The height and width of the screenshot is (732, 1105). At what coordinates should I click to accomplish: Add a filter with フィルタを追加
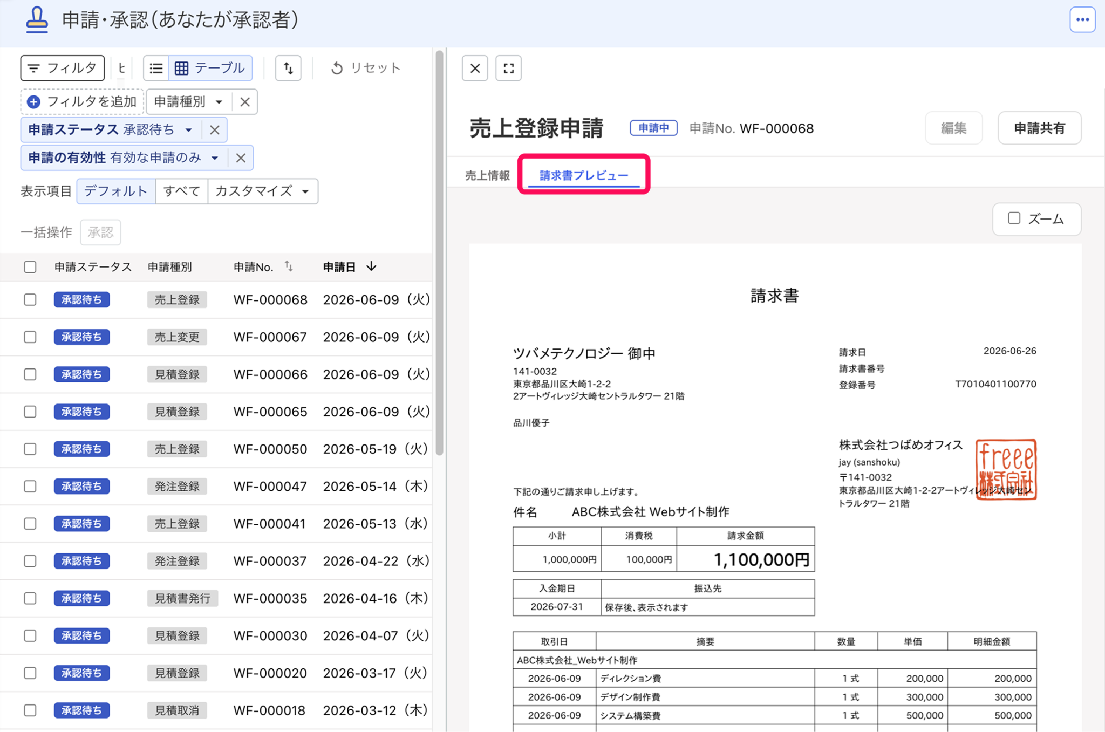coord(82,101)
